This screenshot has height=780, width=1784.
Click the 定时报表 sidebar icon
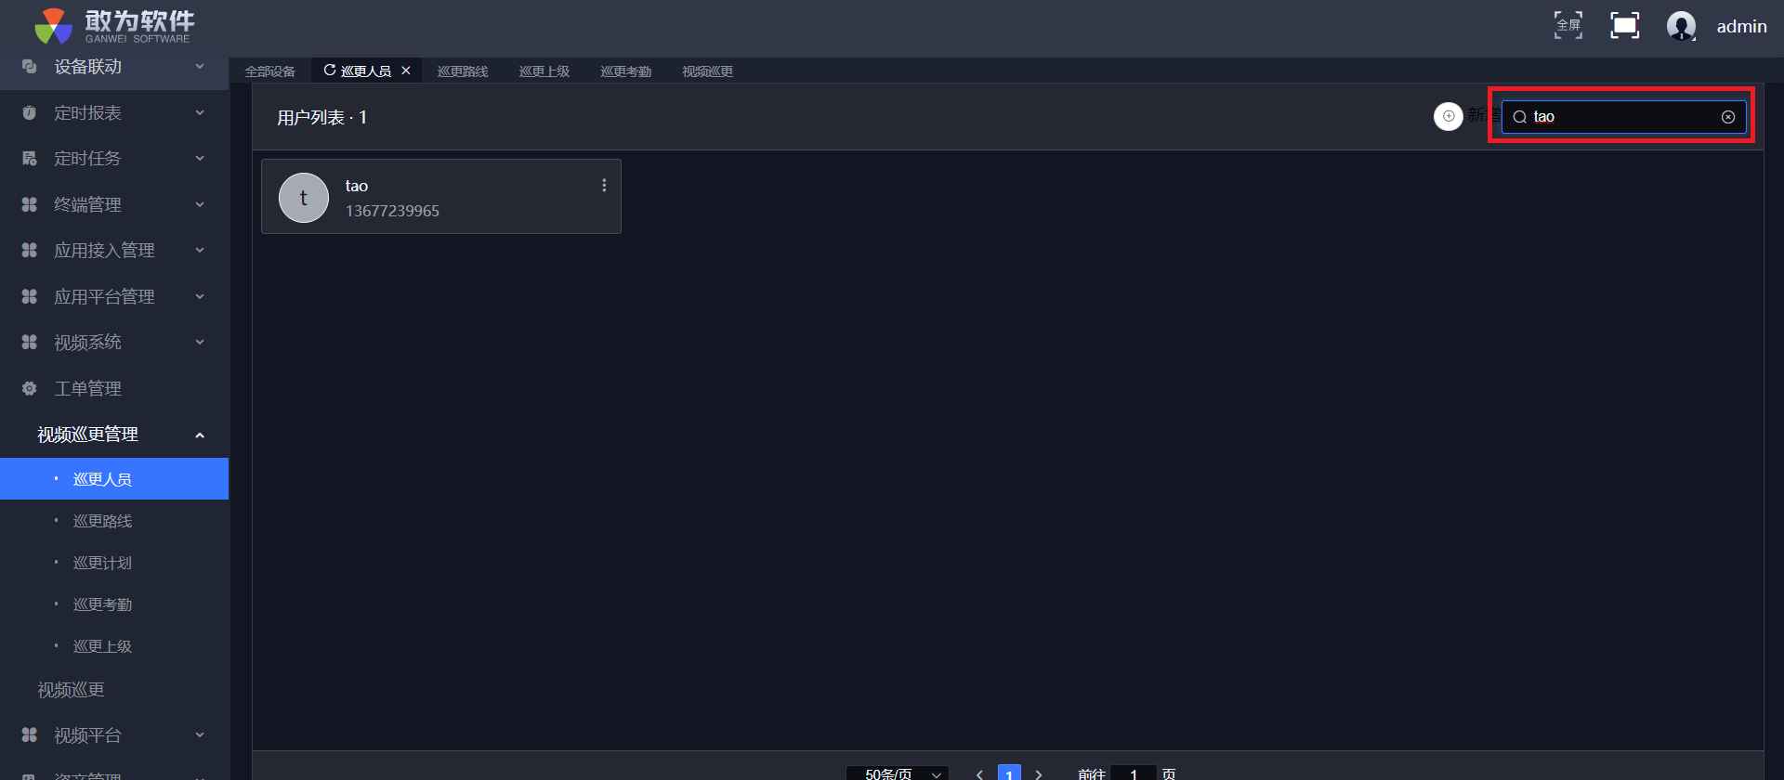30,113
